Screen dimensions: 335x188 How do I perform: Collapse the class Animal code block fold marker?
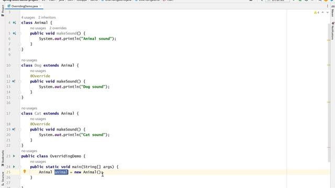(x=20, y=23)
